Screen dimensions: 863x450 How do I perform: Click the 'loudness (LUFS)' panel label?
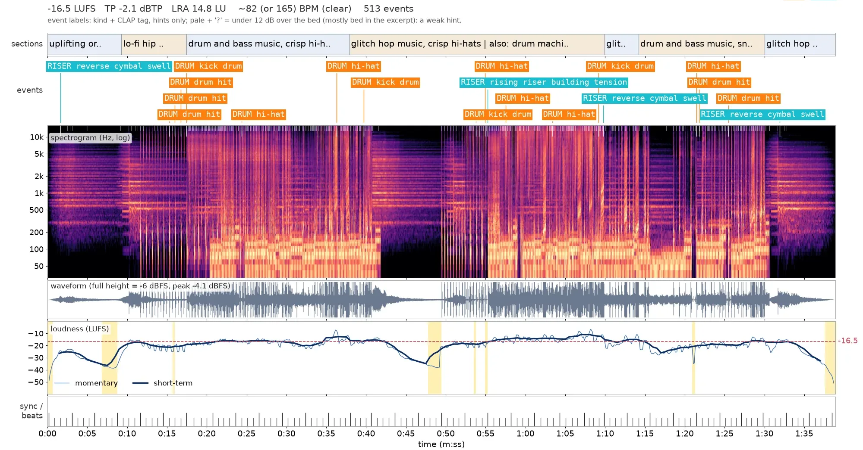coord(80,329)
